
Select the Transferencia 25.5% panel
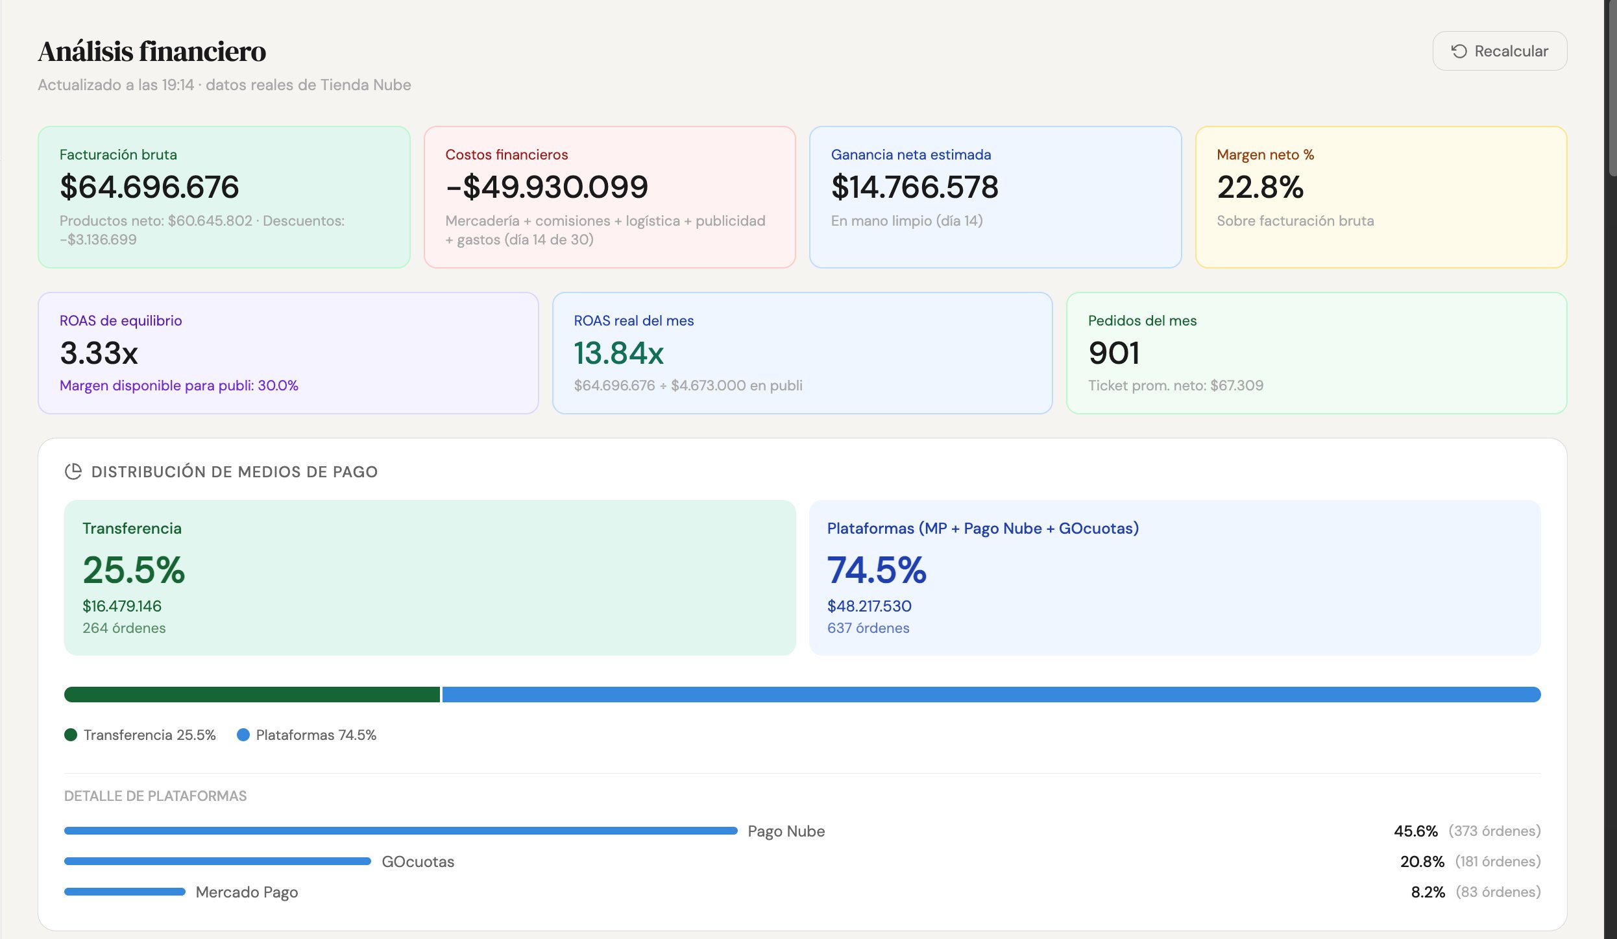coord(430,578)
